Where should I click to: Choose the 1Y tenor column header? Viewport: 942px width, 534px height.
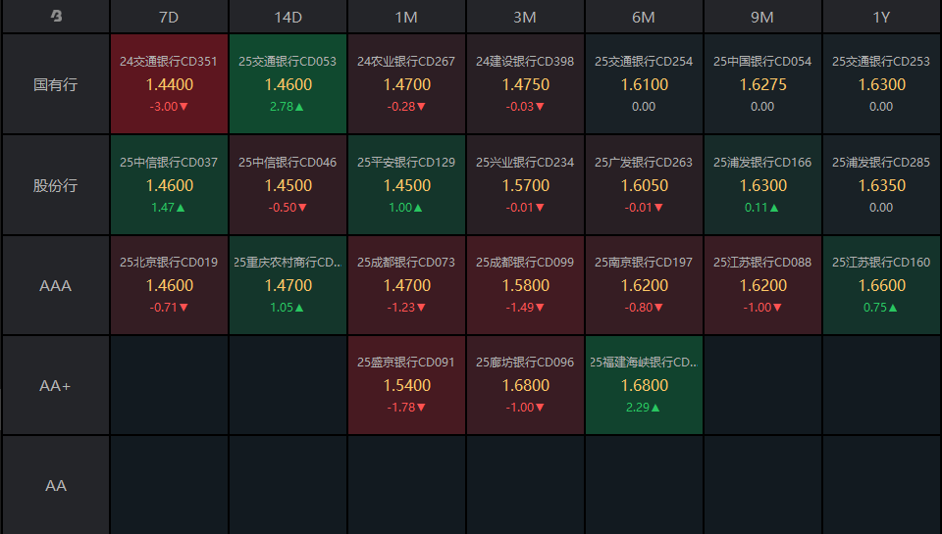click(881, 17)
